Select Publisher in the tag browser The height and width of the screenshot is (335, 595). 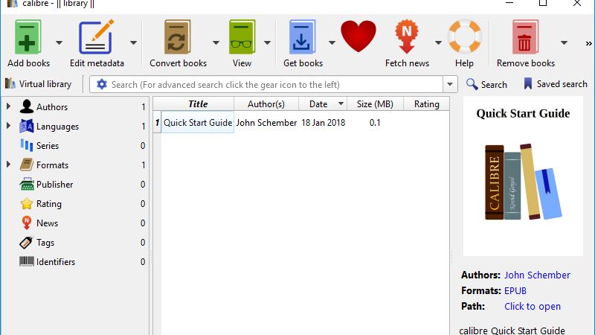(x=54, y=184)
